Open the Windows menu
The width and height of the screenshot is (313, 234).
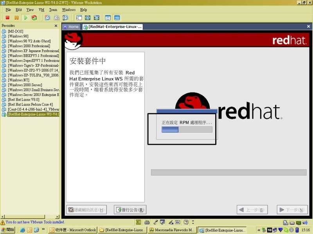pyautogui.click(x=69, y=10)
